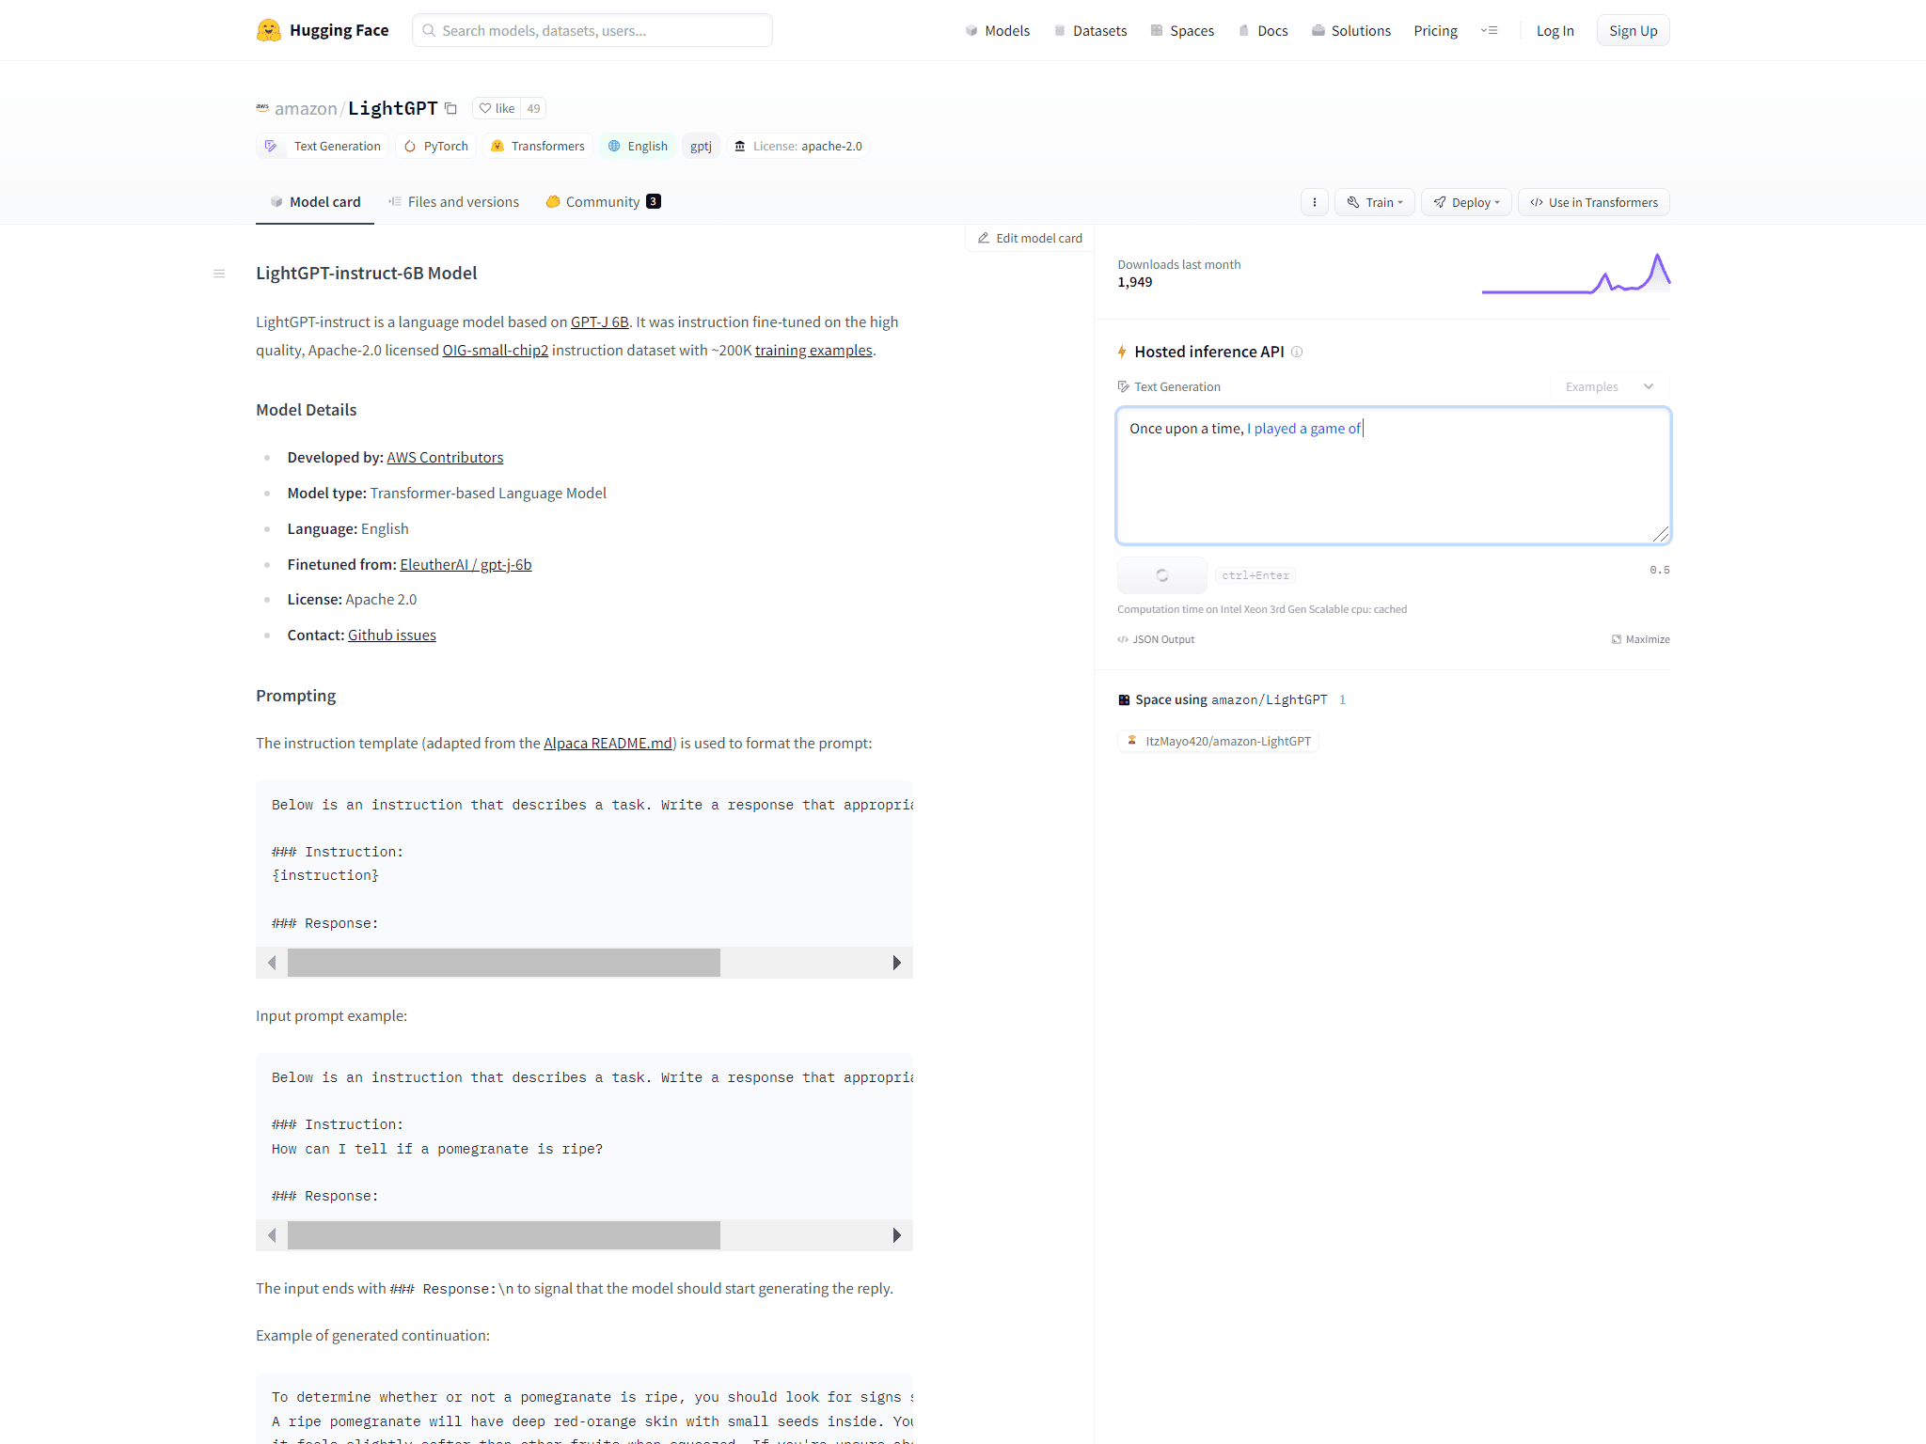Click the info icon next to Hosted inference API
Viewport: 1926px width, 1444px height.
click(1297, 352)
